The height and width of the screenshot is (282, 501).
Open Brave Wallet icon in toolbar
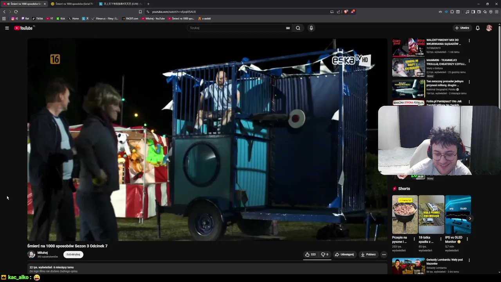coord(479,12)
